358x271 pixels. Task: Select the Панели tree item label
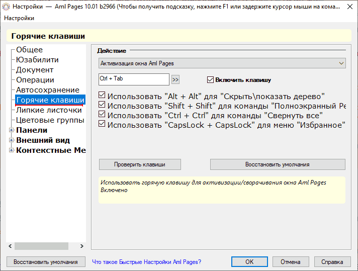32,130
